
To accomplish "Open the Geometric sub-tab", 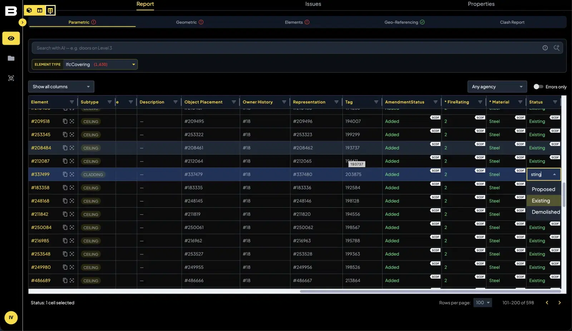I will click(x=189, y=22).
